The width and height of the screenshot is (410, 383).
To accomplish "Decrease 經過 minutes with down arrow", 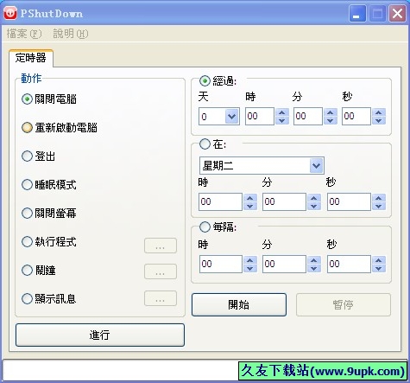I will 331,120.
